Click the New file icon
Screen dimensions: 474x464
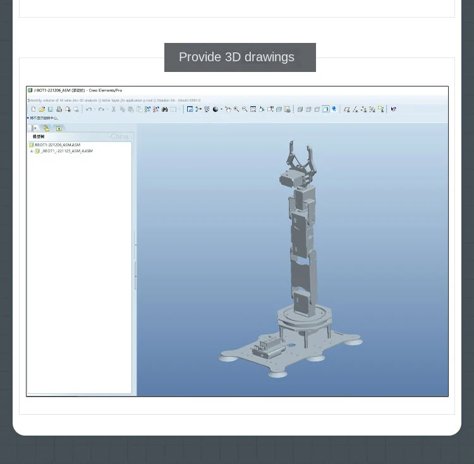(33, 109)
